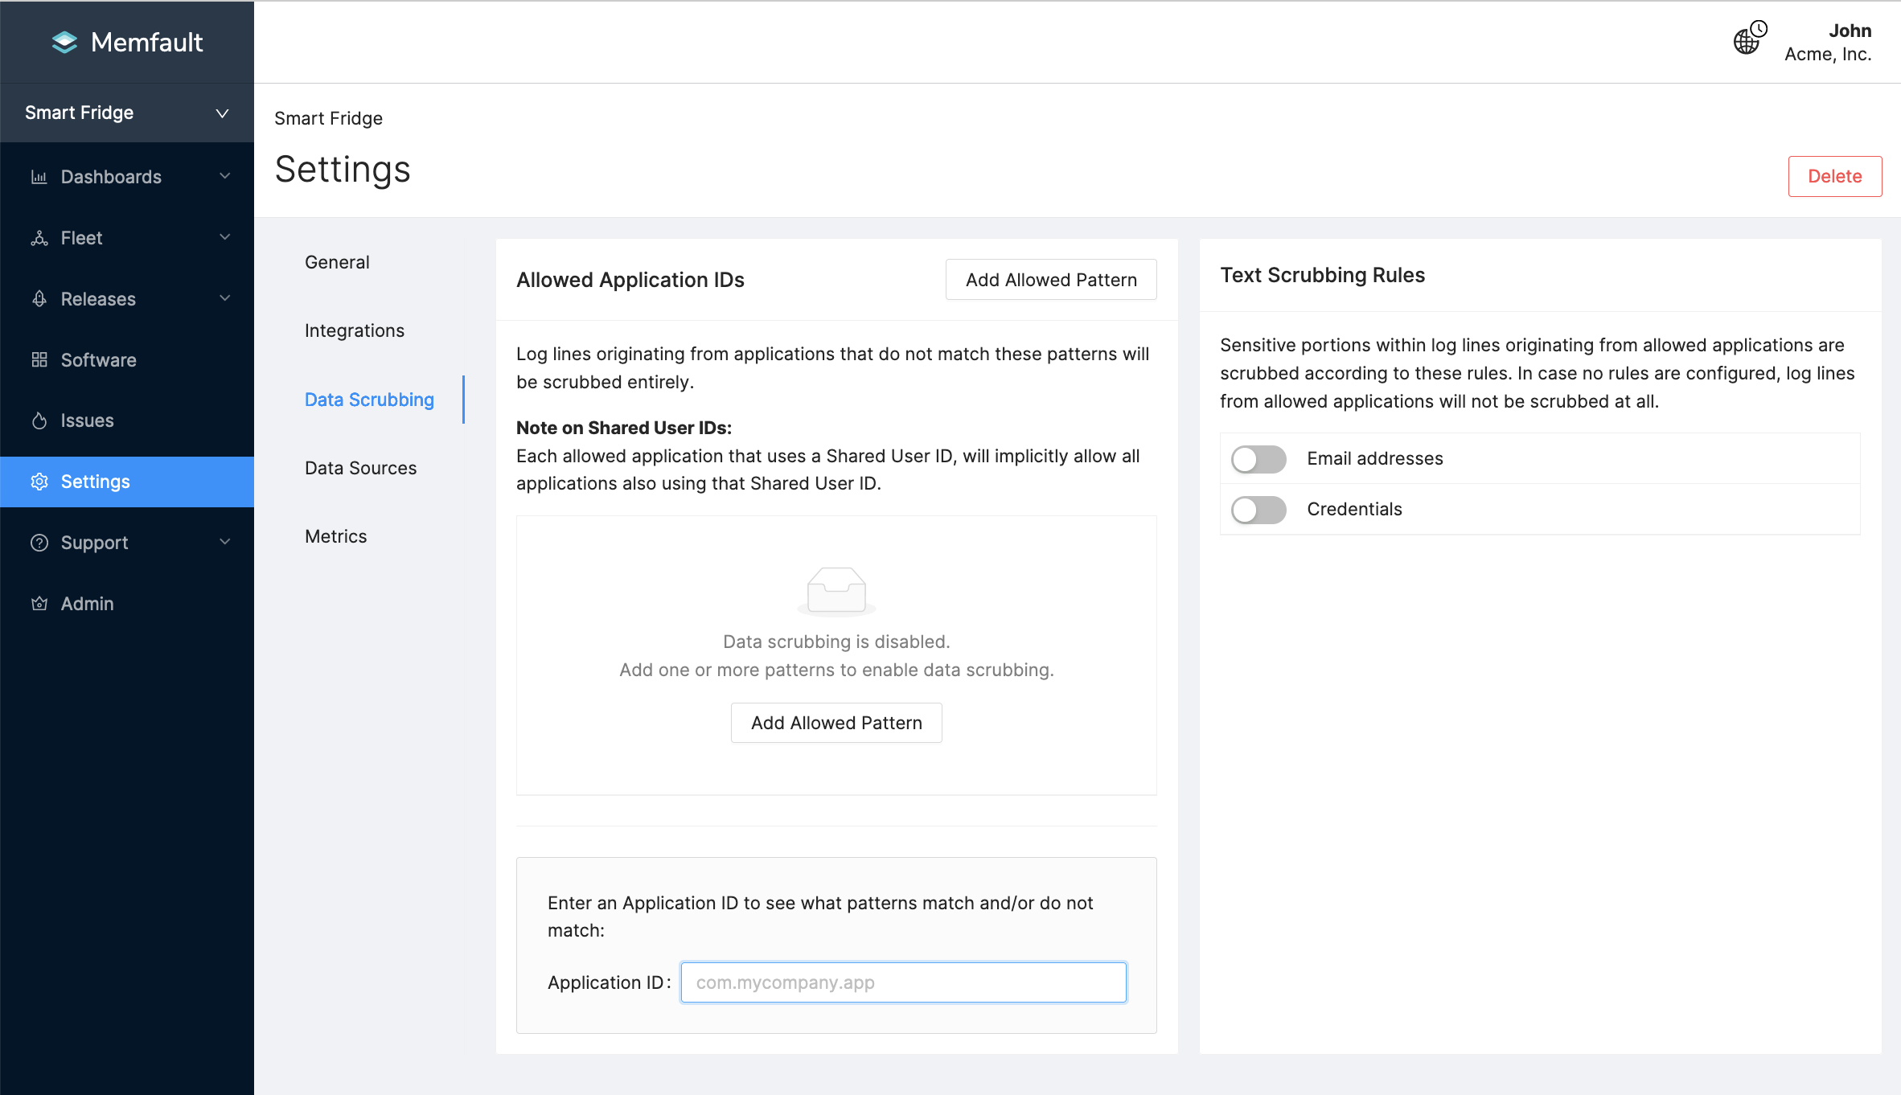This screenshot has width=1901, height=1095.
Task: Click the Admin crown icon
Action: (x=39, y=604)
